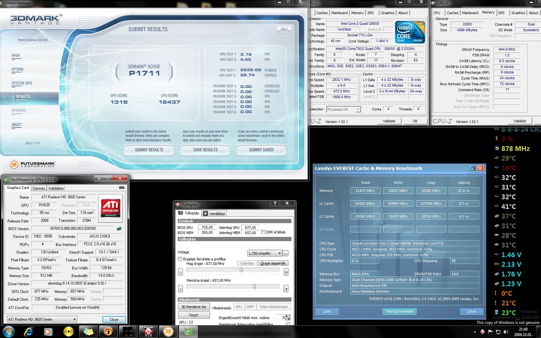Enable the DDR értékek checkbox

point(263,232)
